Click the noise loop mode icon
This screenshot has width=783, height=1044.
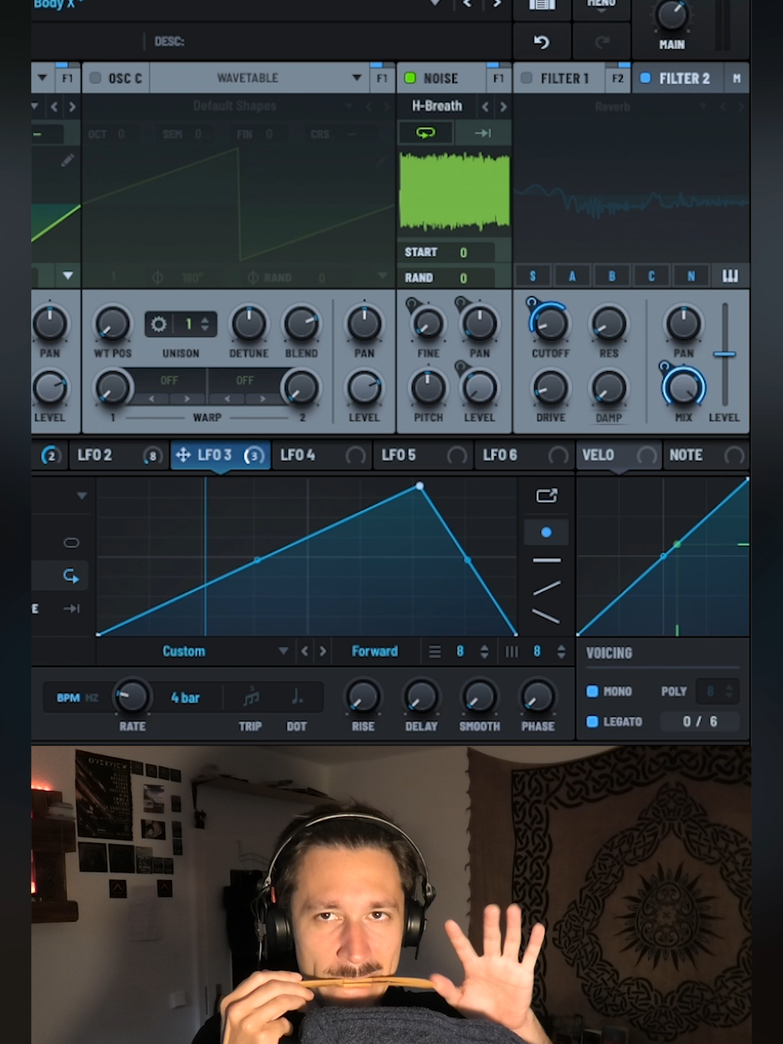tap(426, 133)
